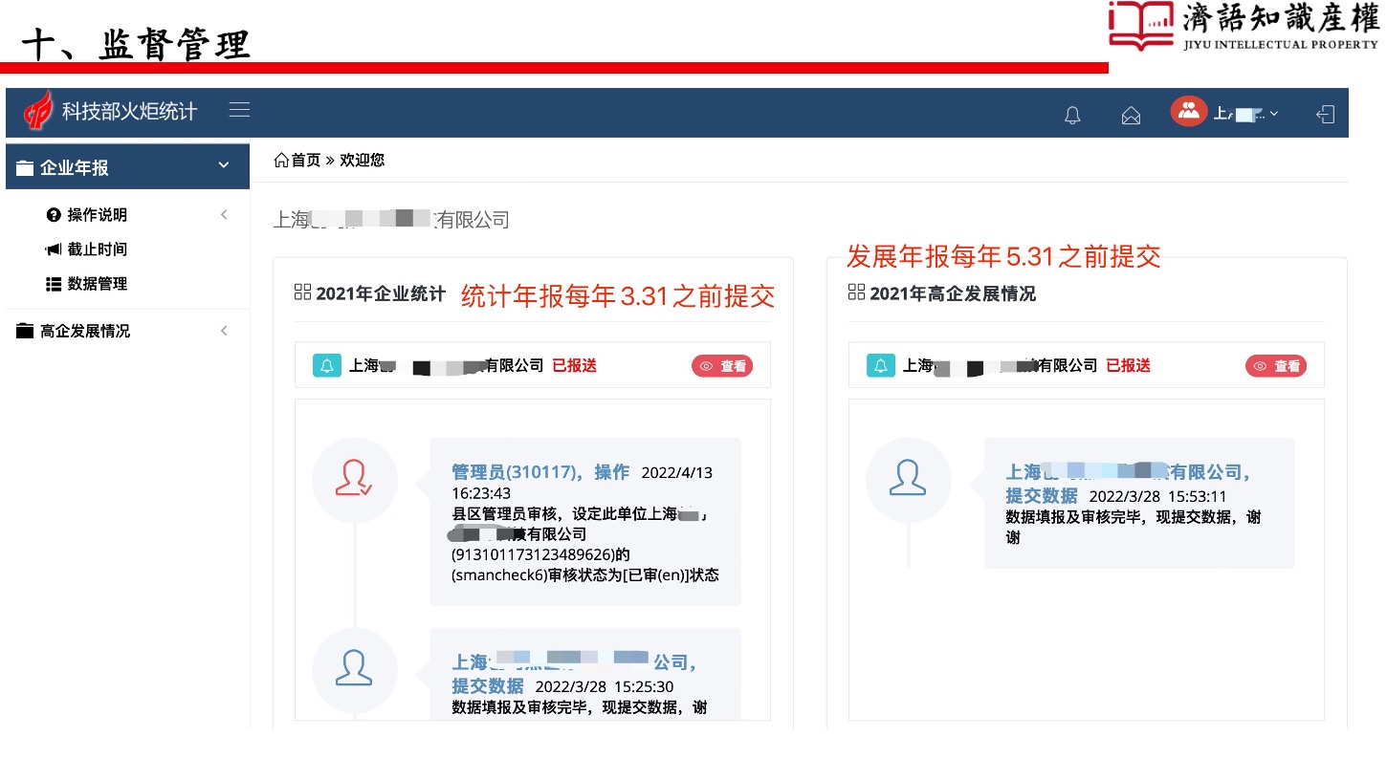Click teal bell icon in 2021年企业统计 card
Viewport: 1387px width, 780px height.
pos(327,365)
